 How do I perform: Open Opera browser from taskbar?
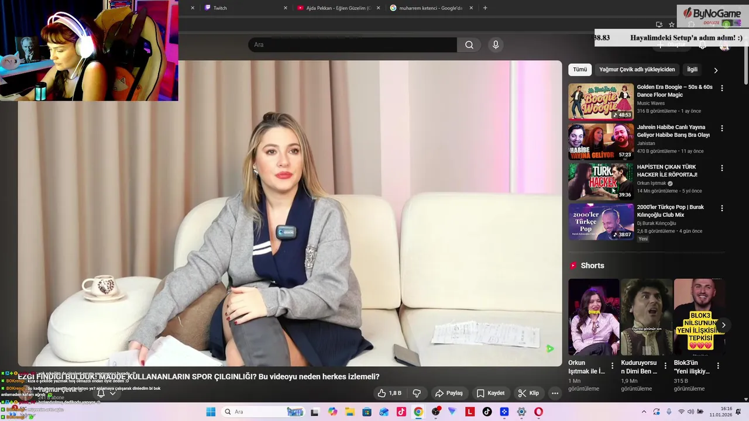tap(538, 412)
